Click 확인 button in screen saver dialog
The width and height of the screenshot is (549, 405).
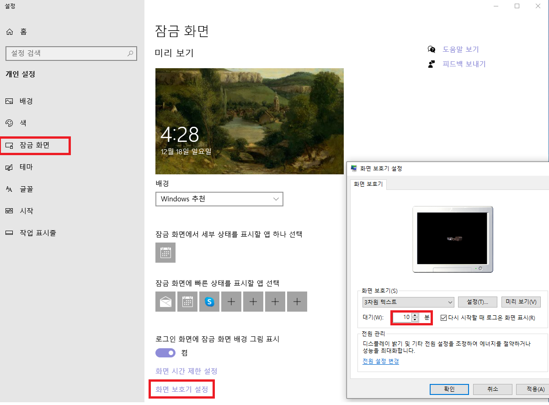[449, 389]
